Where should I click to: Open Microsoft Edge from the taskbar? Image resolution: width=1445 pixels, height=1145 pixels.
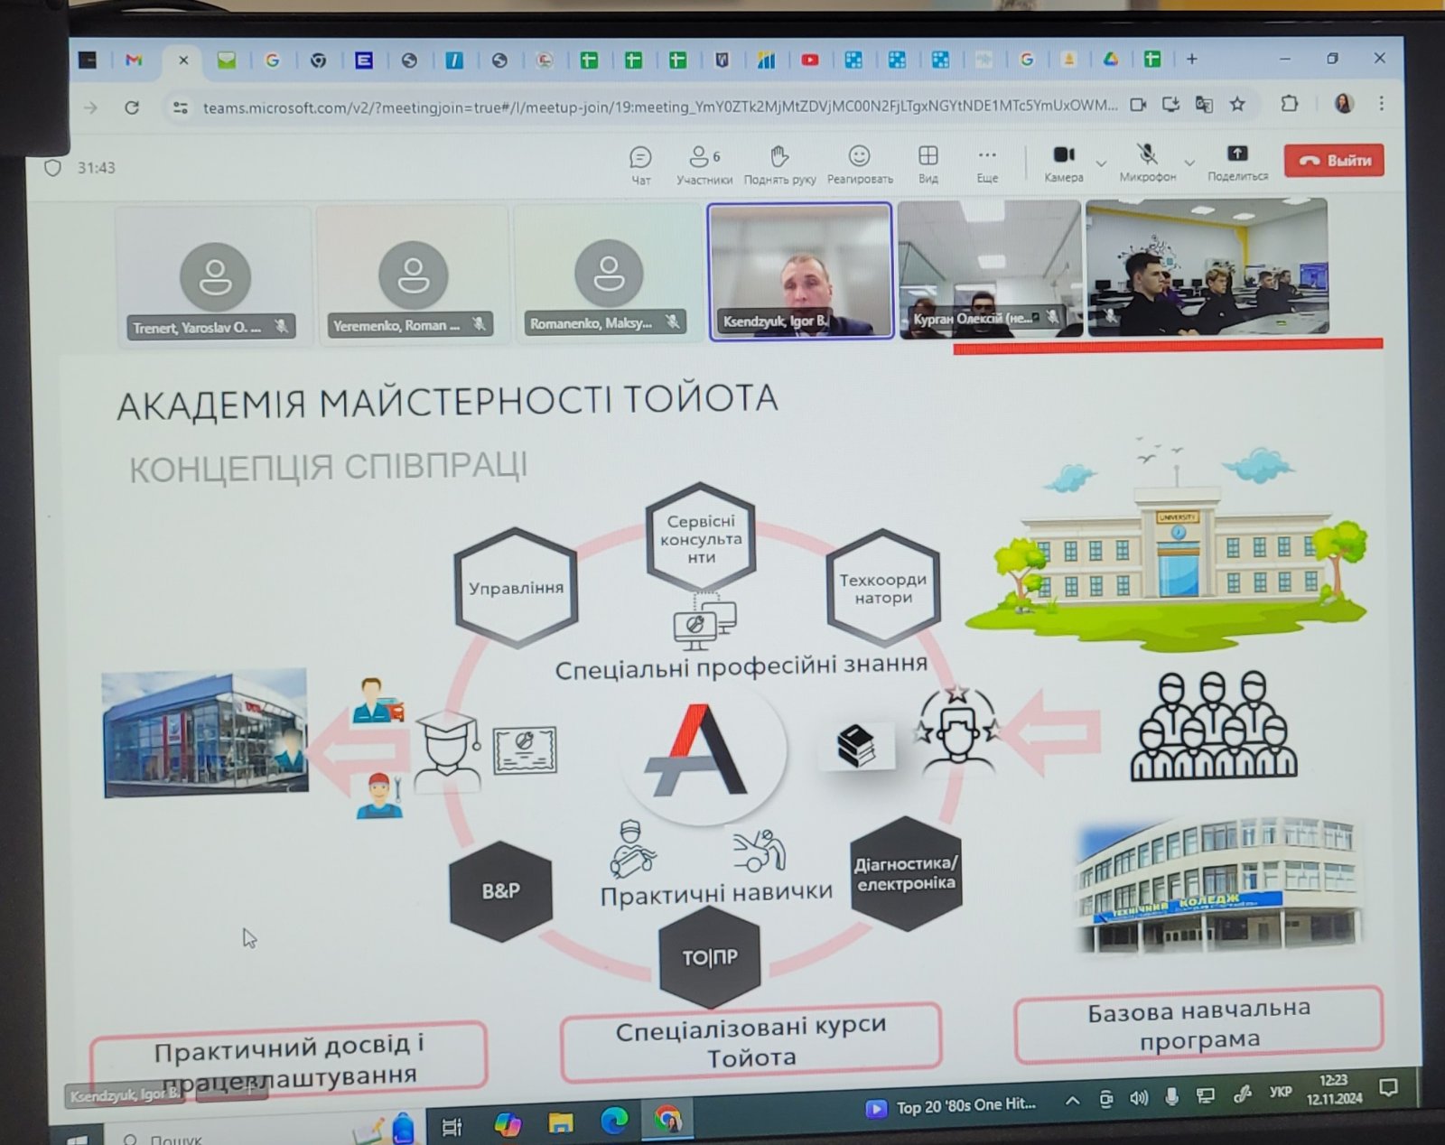[614, 1121]
